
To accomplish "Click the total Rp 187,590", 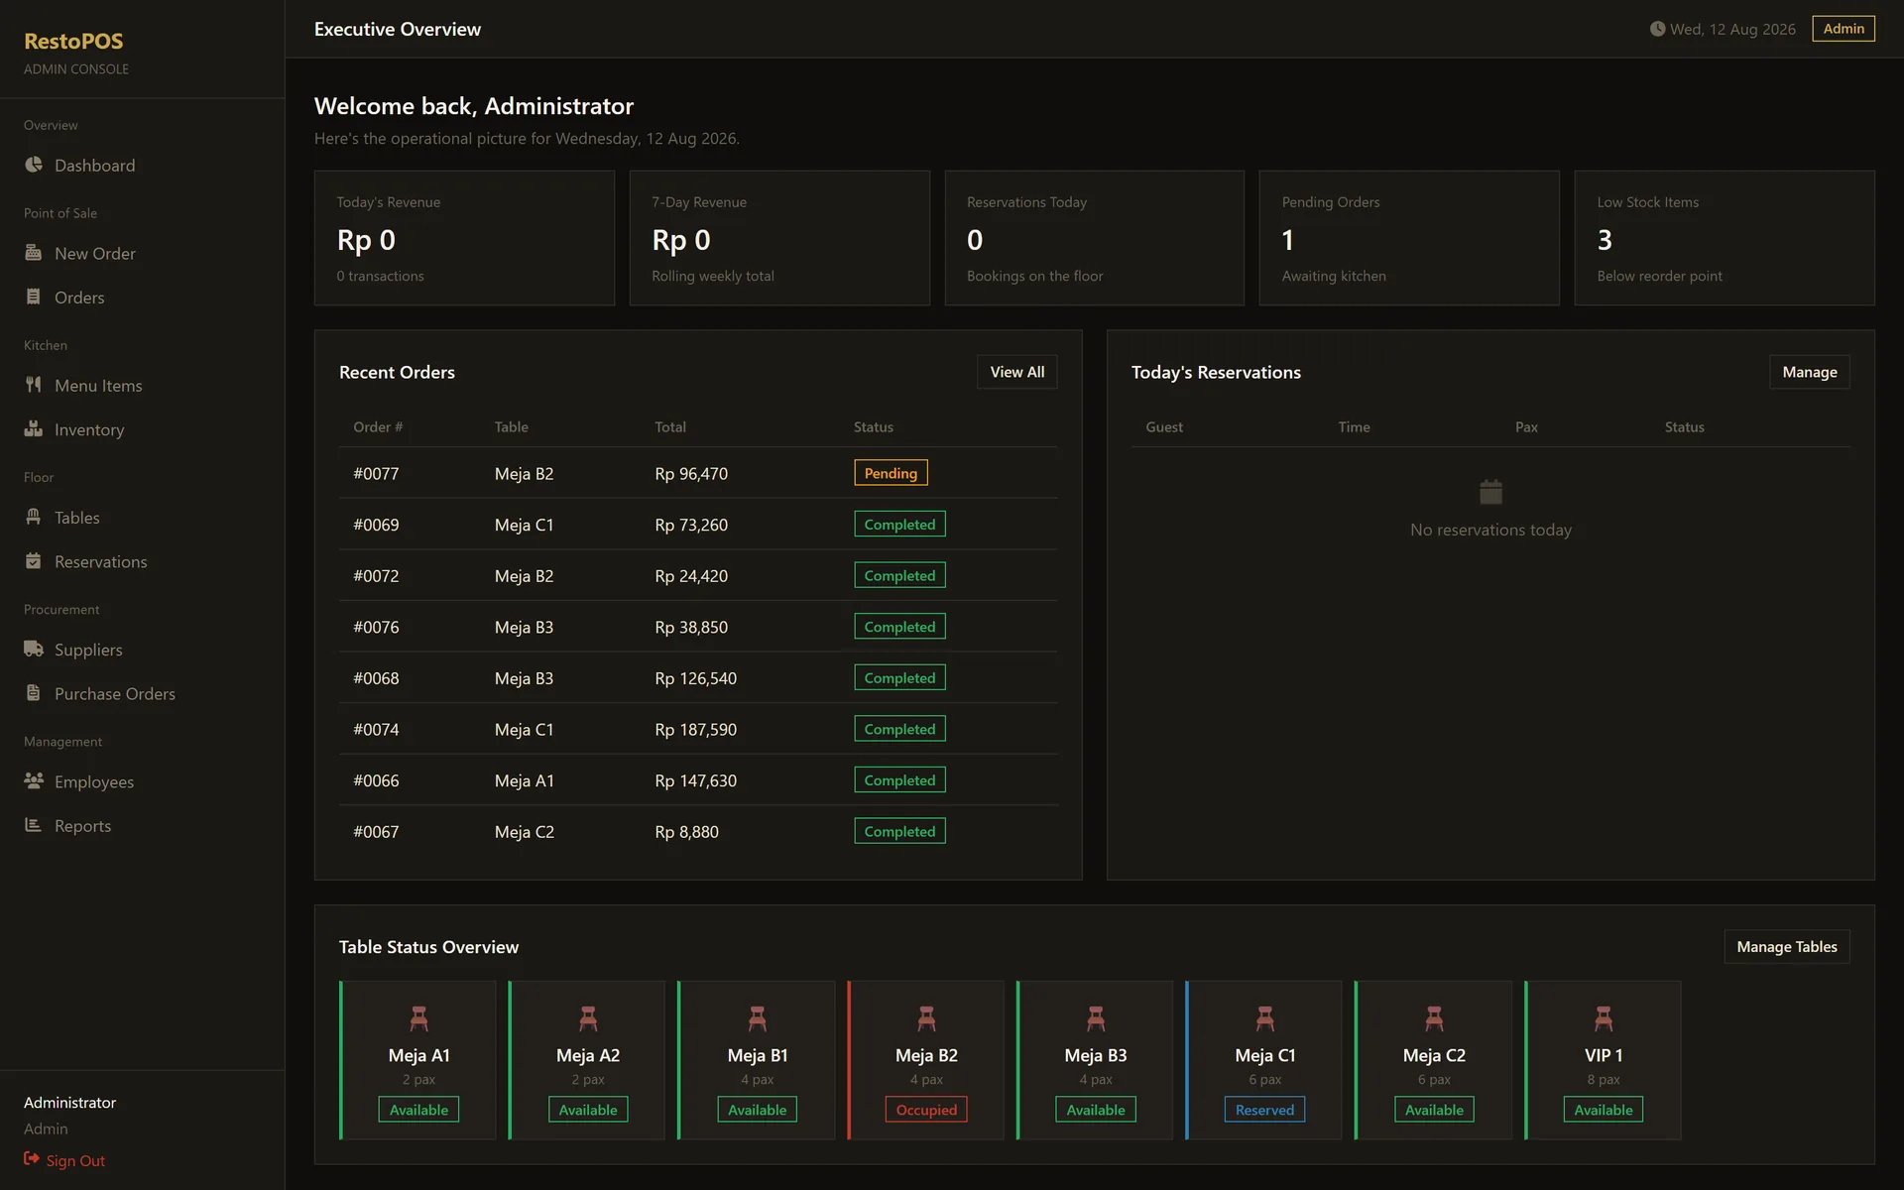I will [695, 730].
